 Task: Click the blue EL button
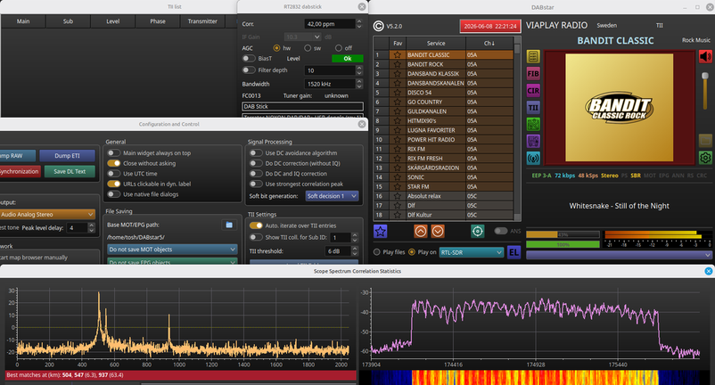point(514,252)
